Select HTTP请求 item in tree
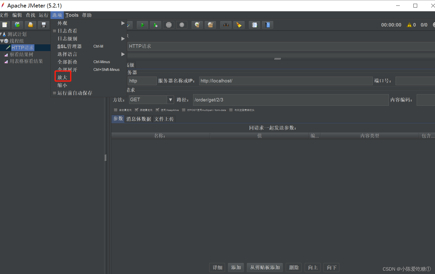 (x=23, y=48)
